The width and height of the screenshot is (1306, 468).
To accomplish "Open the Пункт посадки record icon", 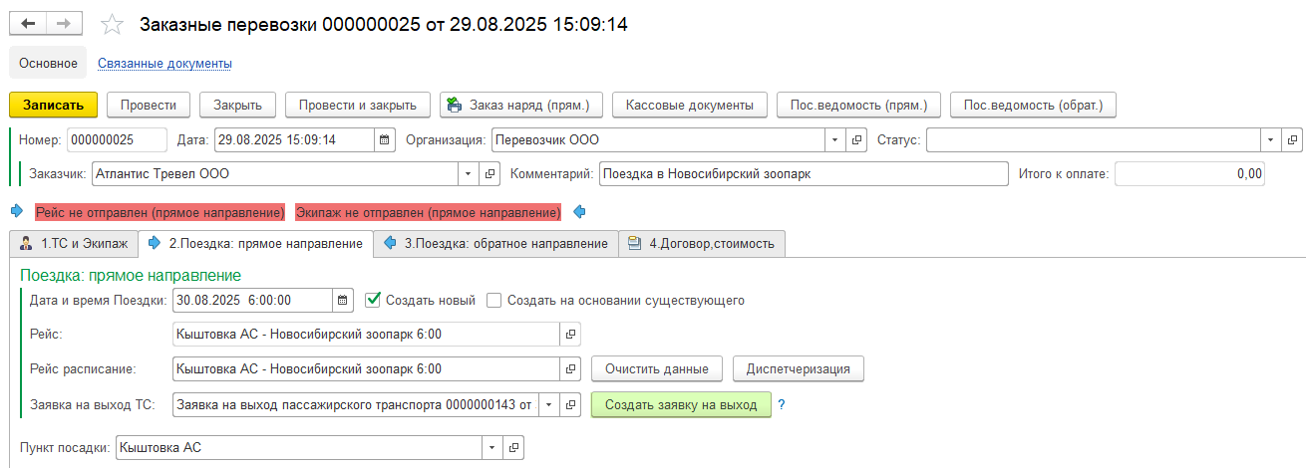I will tap(513, 448).
